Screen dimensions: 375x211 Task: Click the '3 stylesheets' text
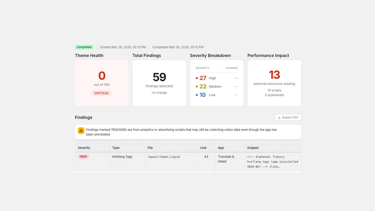274,95
